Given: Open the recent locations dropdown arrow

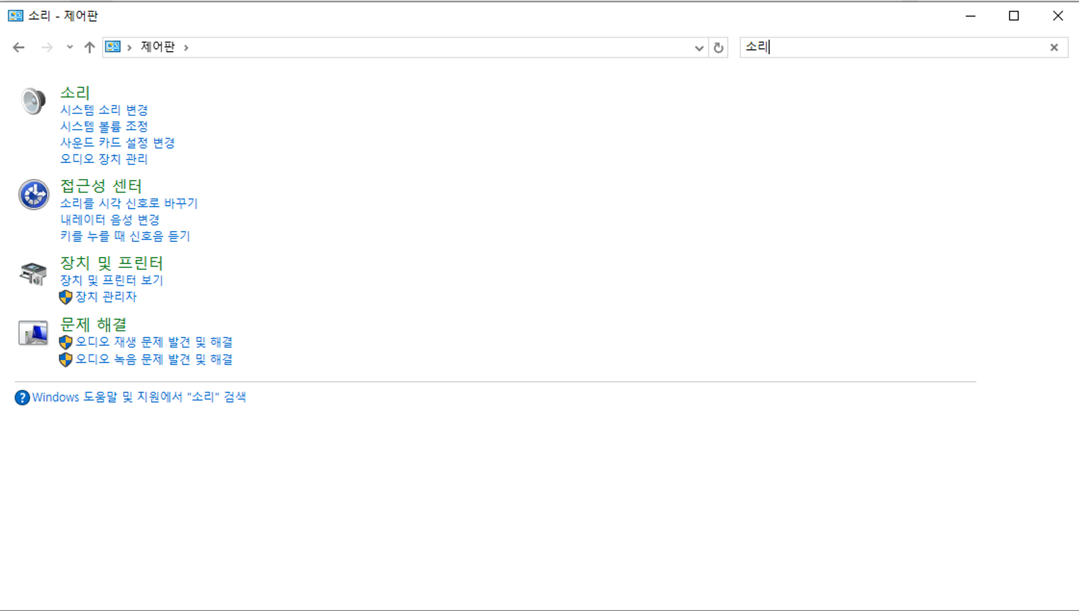Looking at the screenshot, I should click(x=70, y=47).
